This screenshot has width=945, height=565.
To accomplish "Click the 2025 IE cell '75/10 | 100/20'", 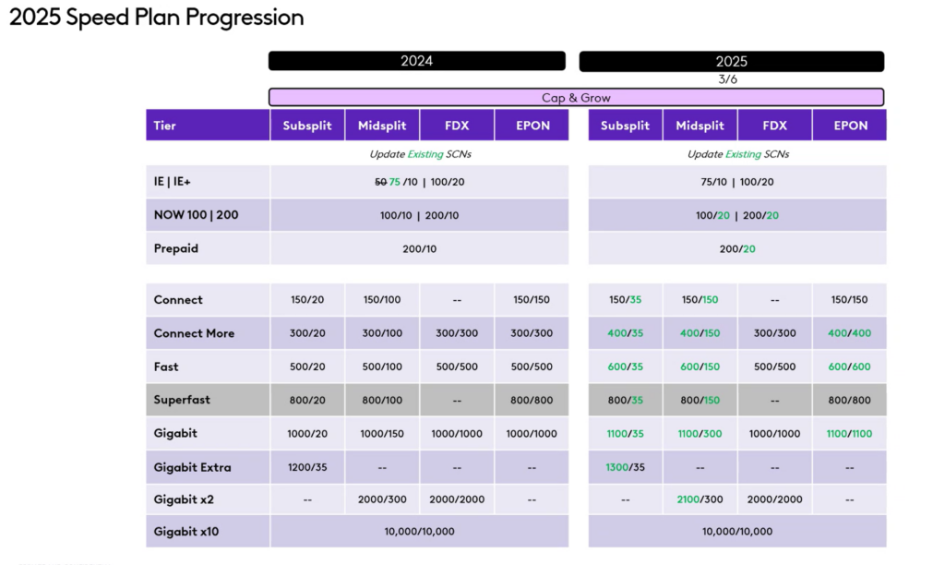I will [737, 182].
